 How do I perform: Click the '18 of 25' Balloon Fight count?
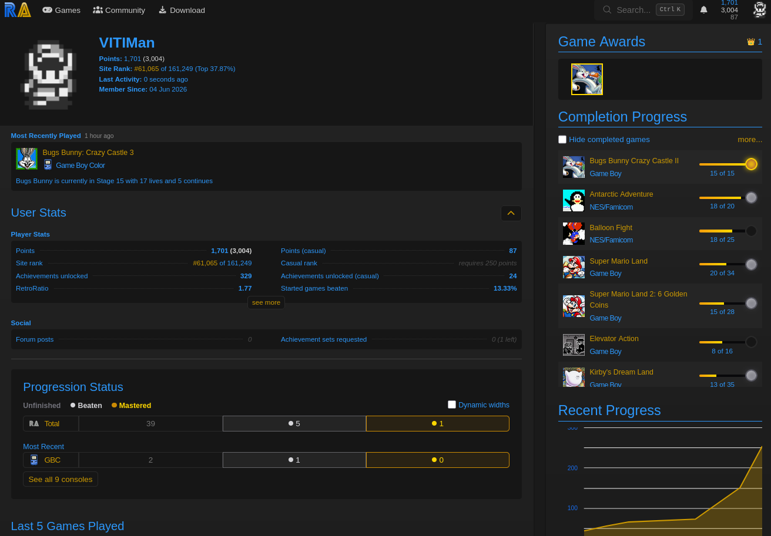click(x=722, y=240)
